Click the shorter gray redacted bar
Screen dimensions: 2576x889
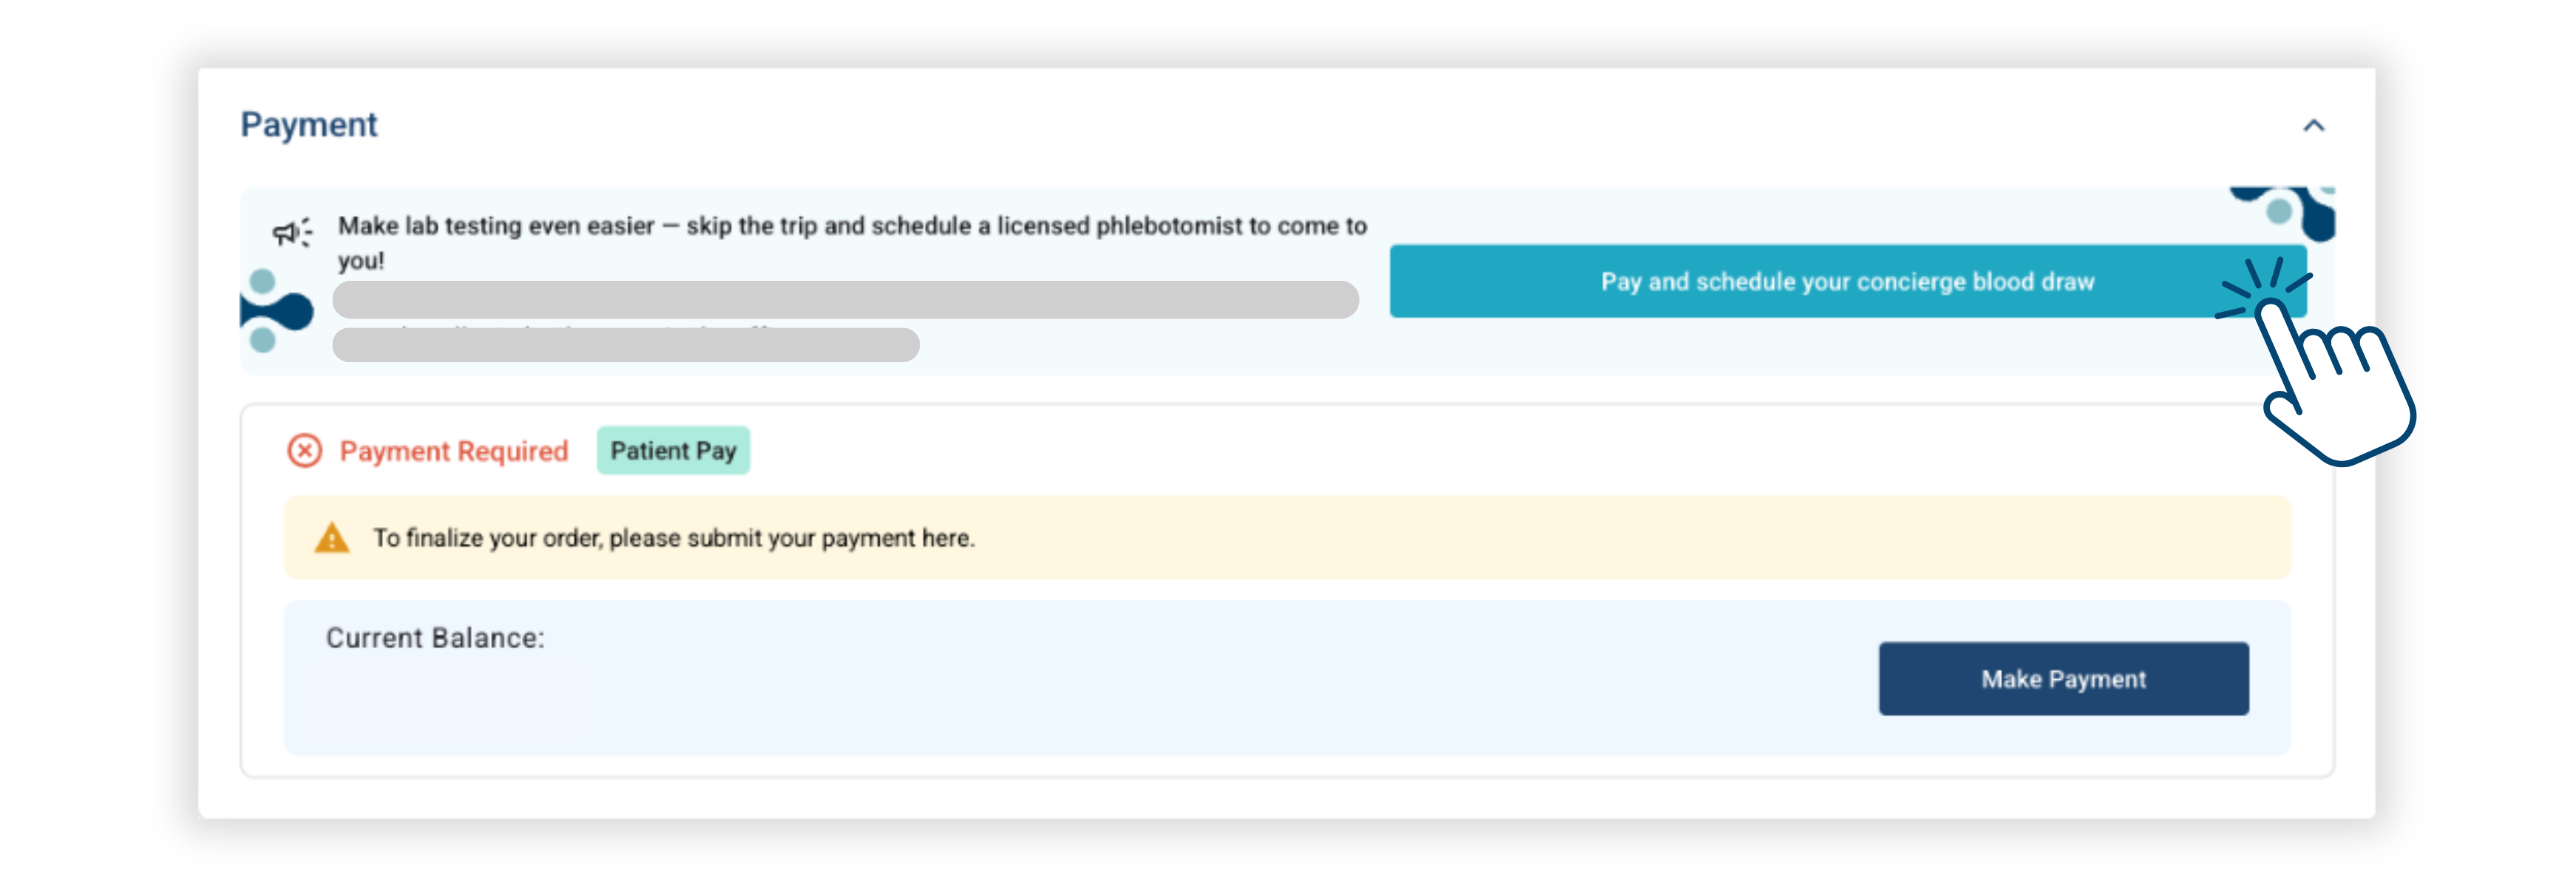pos(626,345)
